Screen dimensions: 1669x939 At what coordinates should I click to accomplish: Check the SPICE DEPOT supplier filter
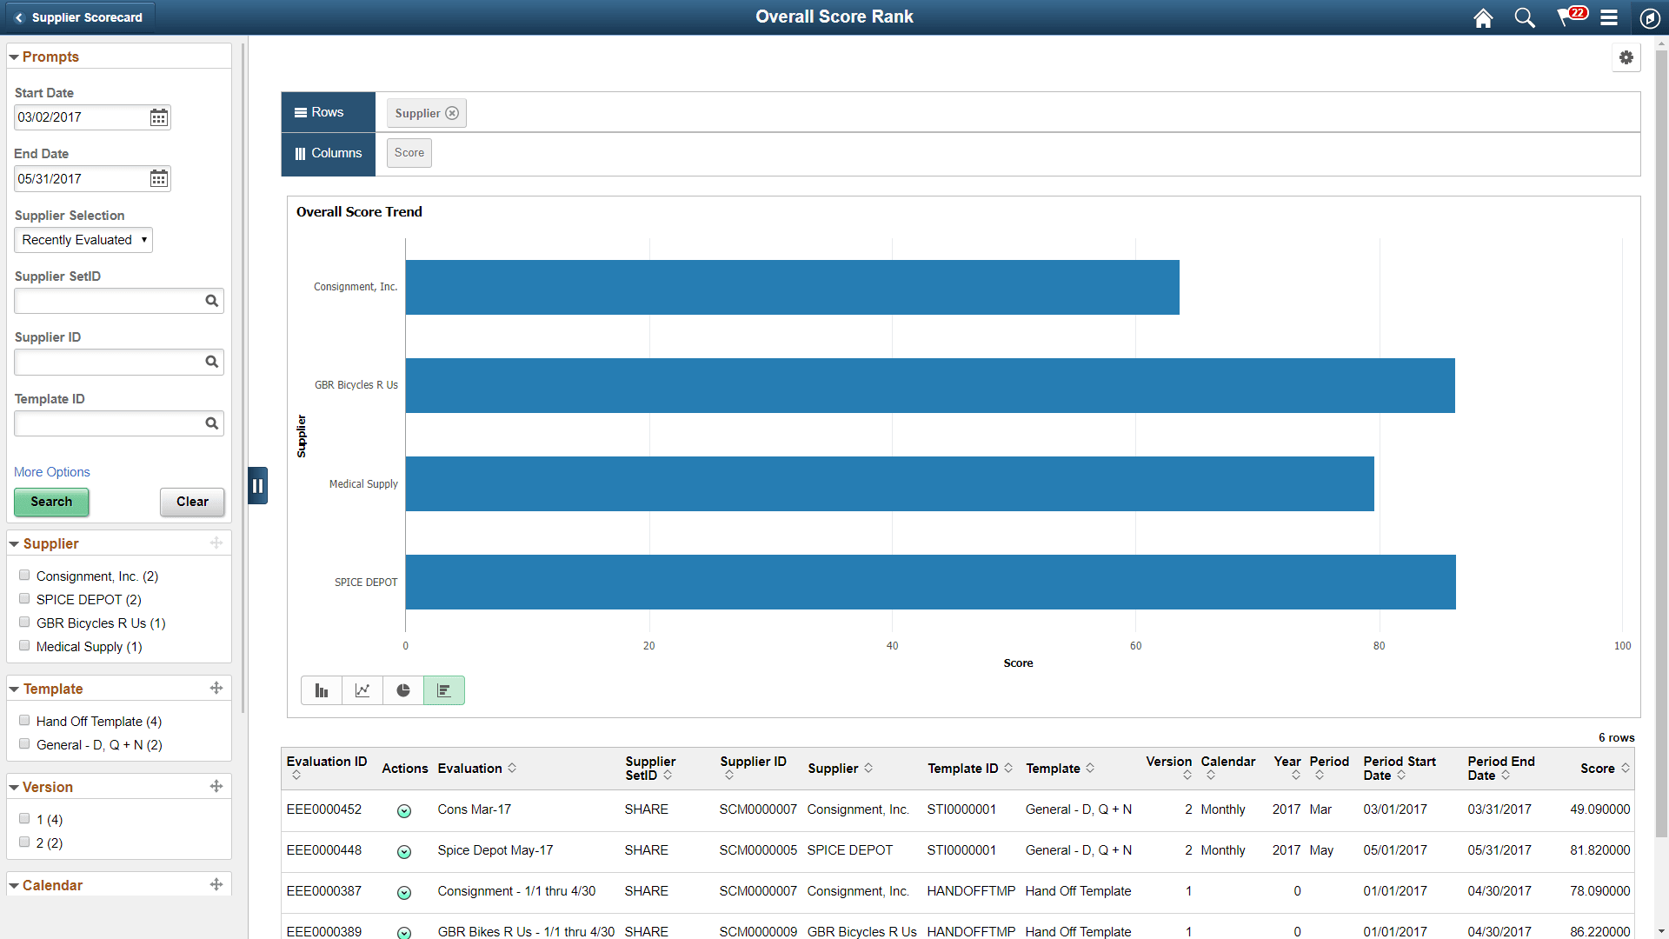click(x=23, y=598)
